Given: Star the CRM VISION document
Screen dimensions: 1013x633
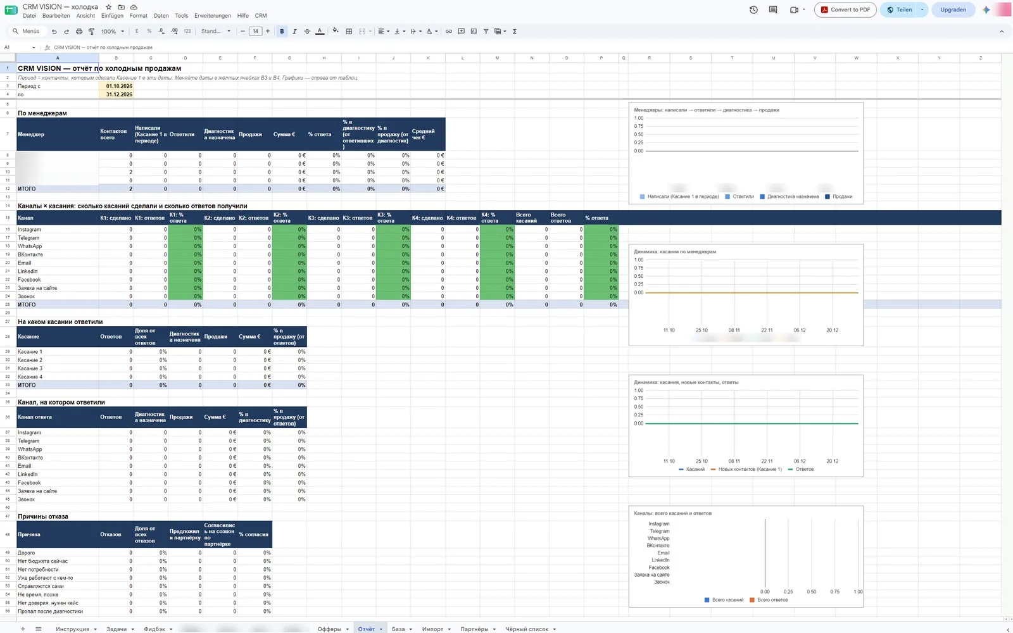Looking at the screenshot, I should 109,7.
